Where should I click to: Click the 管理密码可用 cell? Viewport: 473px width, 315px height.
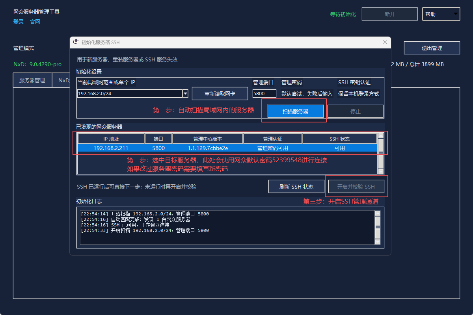[273, 148]
